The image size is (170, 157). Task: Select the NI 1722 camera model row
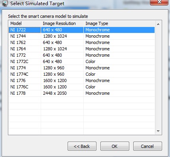[x=82, y=30]
